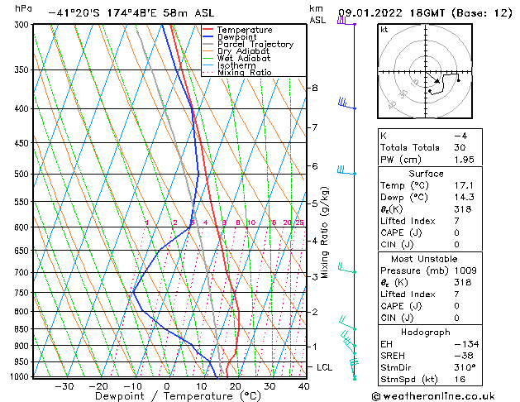Click the Totals Totals value 30

coord(460,147)
